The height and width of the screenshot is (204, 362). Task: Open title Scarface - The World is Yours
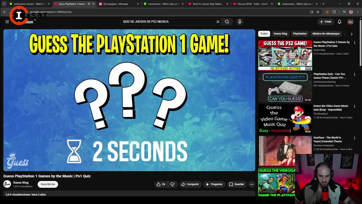coord(327,139)
